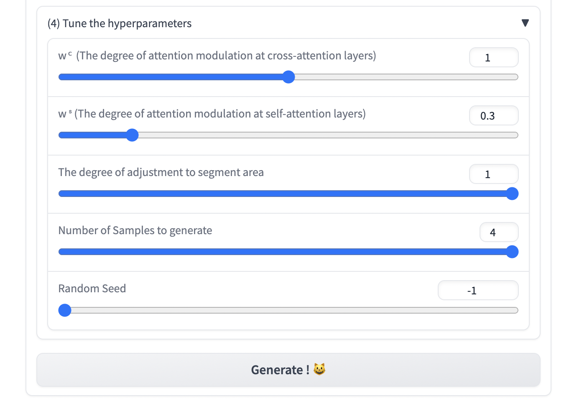The height and width of the screenshot is (401, 574).
Task: Click the Number of Samples slider handle
Action: tap(512, 252)
